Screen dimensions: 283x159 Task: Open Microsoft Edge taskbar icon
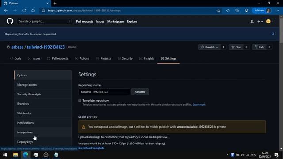26,155
